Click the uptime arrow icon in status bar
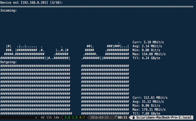This screenshot has width=196, height=121. pyautogui.click(x=36, y=118)
